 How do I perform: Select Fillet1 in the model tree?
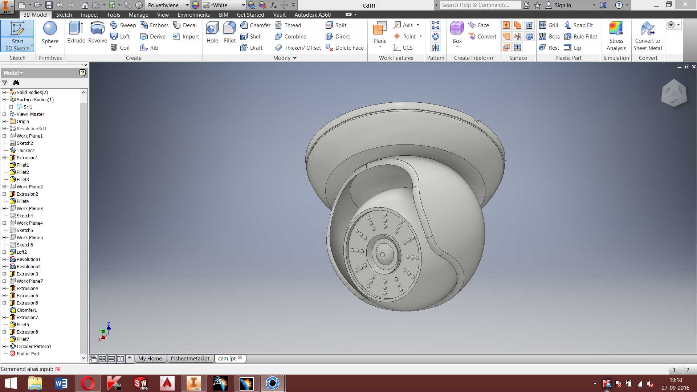[23, 165]
